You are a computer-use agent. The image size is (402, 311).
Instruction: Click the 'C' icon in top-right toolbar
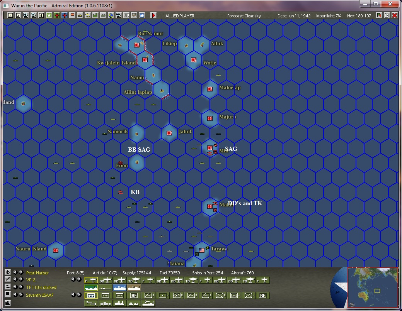387,15
